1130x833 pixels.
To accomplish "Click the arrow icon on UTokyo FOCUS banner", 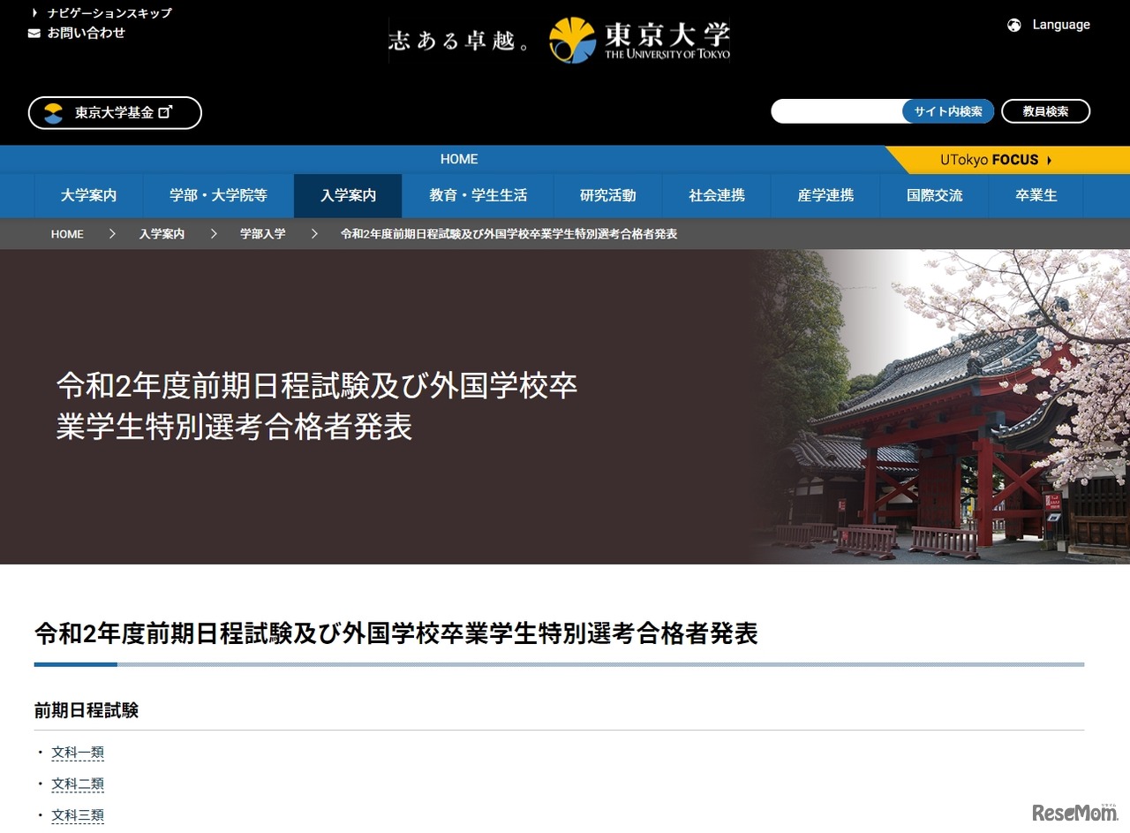I will tap(1050, 160).
